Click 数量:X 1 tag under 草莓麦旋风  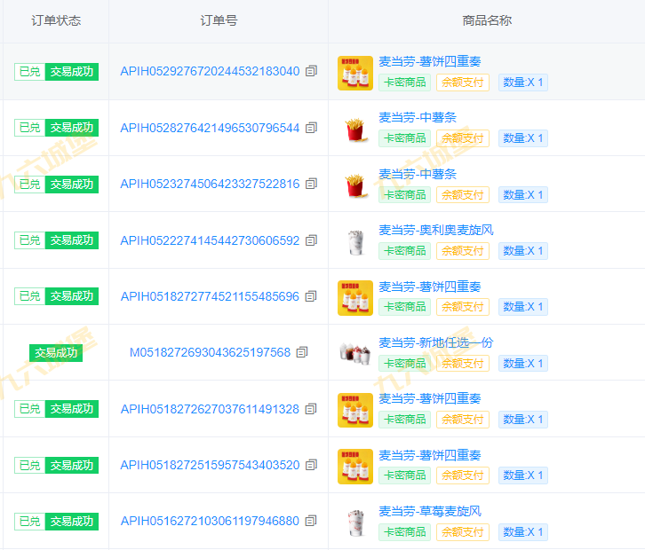[x=523, y=532]
